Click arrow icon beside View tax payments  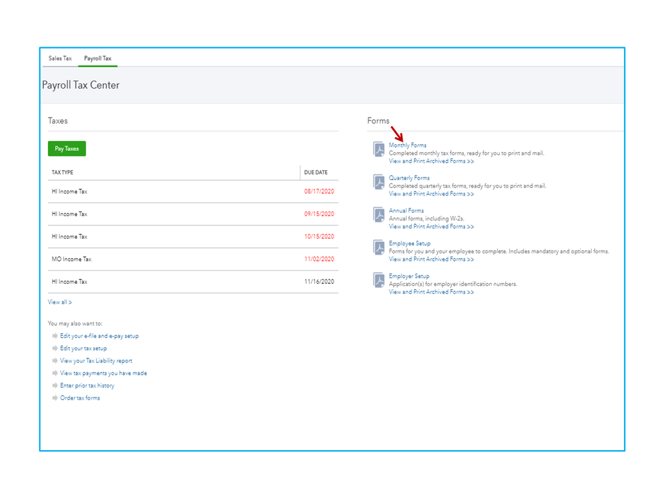55,373
